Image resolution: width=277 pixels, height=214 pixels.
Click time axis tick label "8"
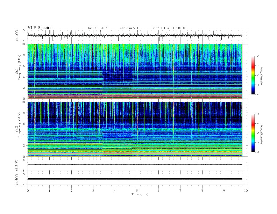[202, 191]
